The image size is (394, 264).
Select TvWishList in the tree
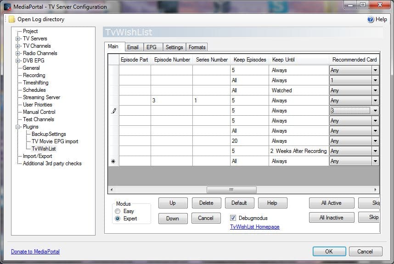click(x=44, y=149)
